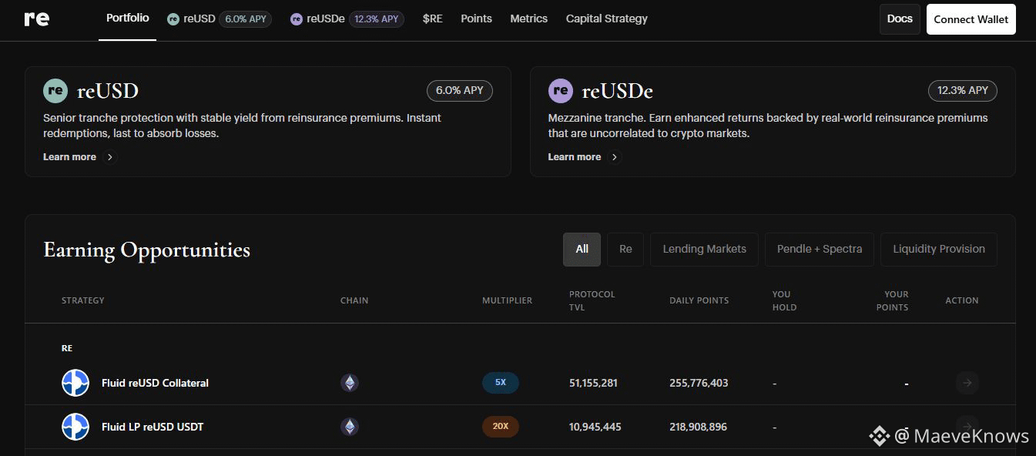
Task: Click the Action column header
Action: tap(962, 300)
